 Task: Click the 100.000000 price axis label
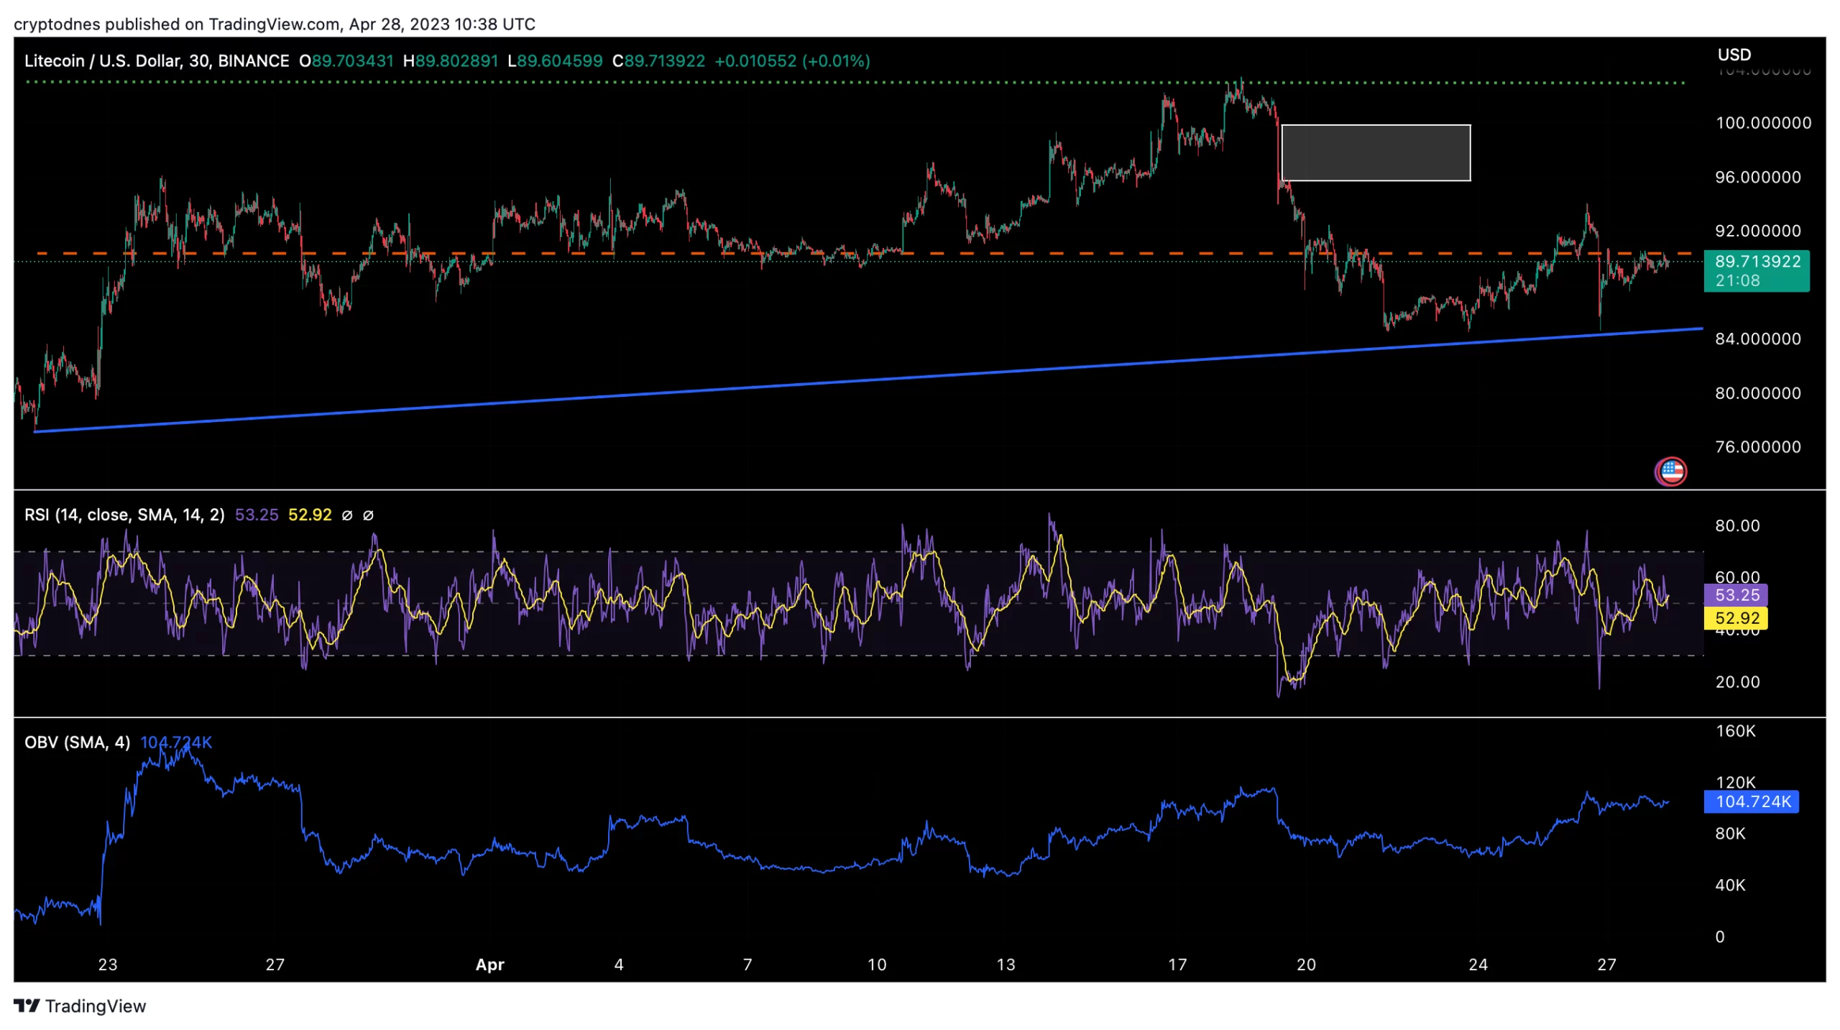pos(1762,123)
